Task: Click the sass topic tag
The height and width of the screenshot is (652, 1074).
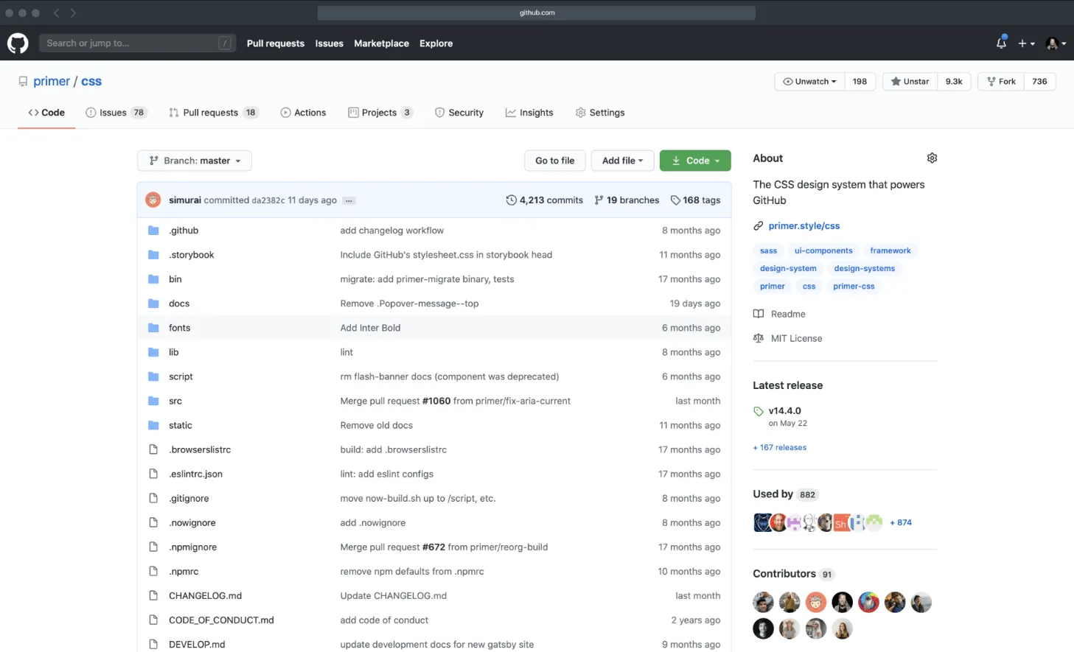Action: pyautogui.click(x=768, y=251)
